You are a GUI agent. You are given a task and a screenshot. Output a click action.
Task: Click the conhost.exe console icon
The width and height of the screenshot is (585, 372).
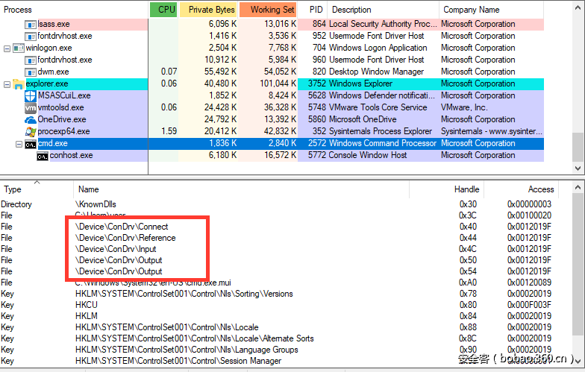click(x=43, y=155)
